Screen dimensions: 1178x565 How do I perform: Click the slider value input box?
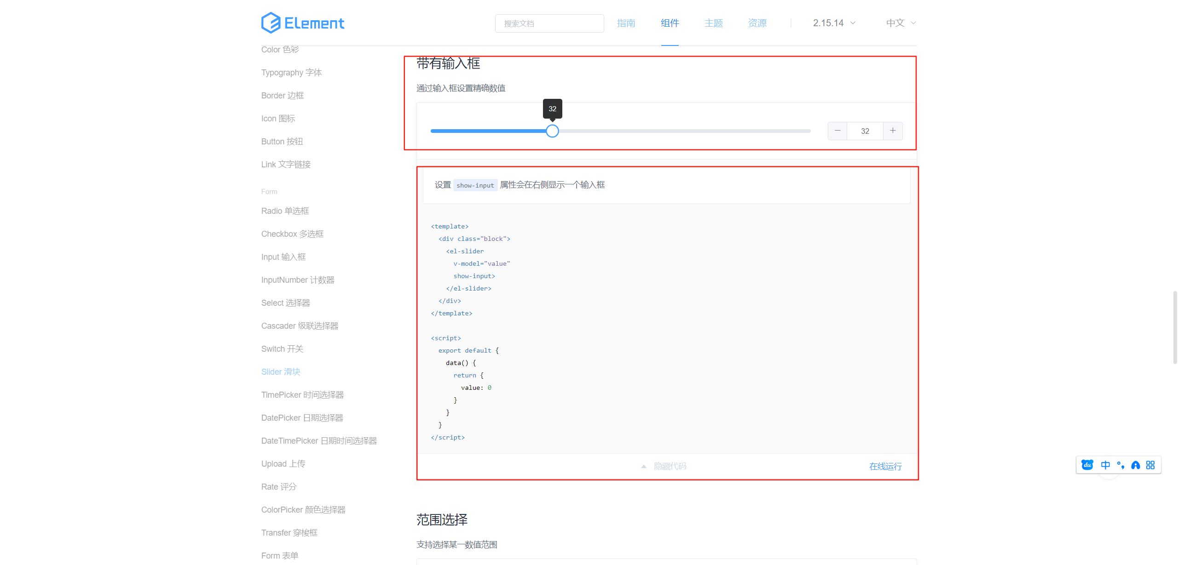tap(865, 131)
